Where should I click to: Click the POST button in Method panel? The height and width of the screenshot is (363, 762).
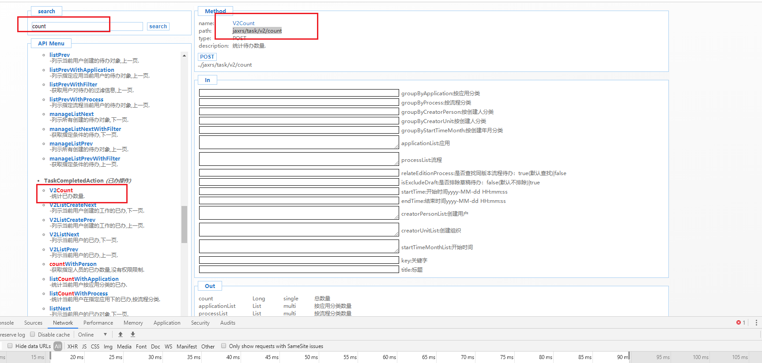207,57
